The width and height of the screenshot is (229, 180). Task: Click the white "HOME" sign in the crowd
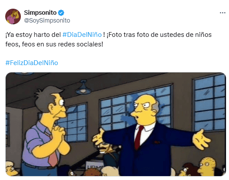tap(95, 166)
